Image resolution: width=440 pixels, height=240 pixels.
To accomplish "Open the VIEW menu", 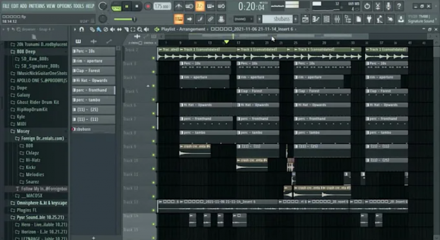I will point(50,6).
